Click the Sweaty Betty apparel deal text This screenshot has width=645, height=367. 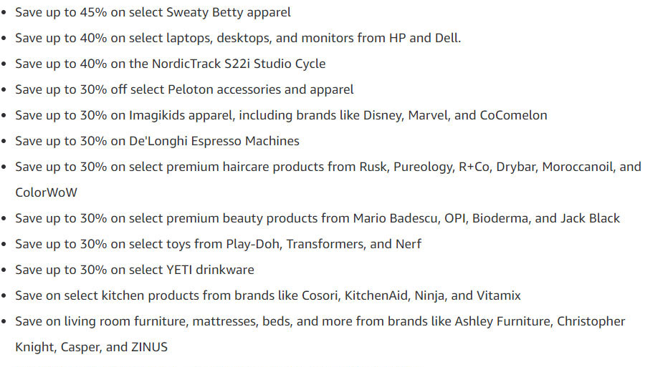pos(153,12)
